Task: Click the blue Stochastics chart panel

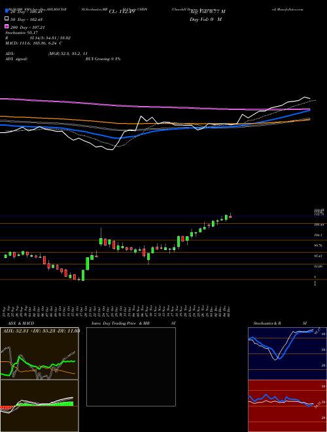Action: click(287, 353)
